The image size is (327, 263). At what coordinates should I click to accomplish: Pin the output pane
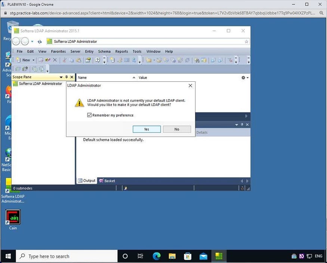coord(242,125)
